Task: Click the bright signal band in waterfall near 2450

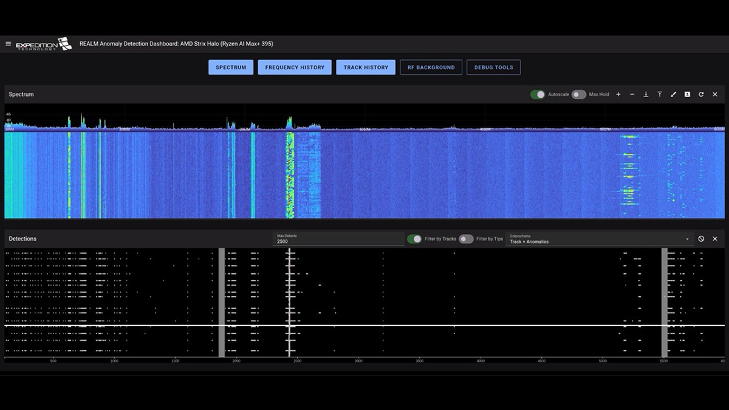Action: pos(290,175)
